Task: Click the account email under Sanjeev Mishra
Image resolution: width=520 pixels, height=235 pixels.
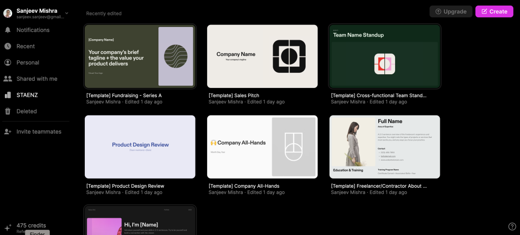Action: (x=40, y=17)
